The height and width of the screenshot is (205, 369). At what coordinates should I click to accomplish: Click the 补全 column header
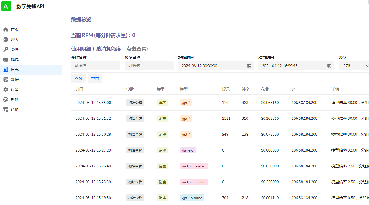246,89
